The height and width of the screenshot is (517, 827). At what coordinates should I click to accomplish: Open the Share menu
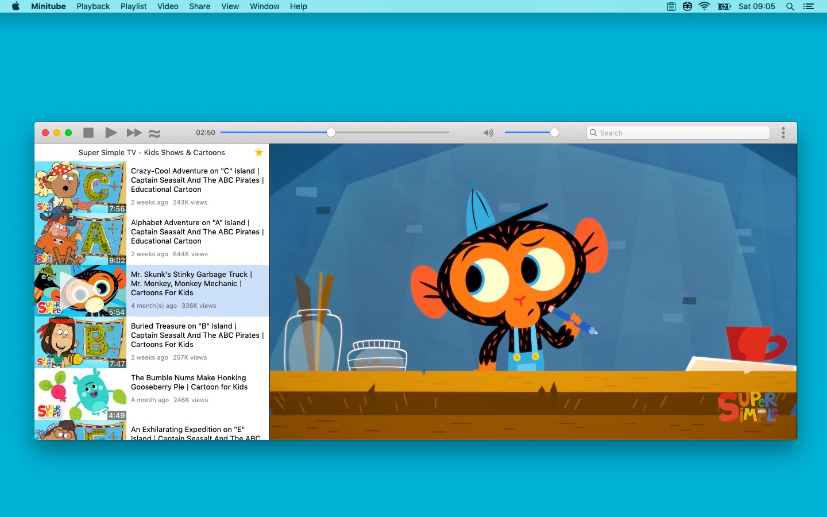[x=199, y=6]
